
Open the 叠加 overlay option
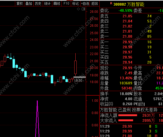click(x=29, y=4)
